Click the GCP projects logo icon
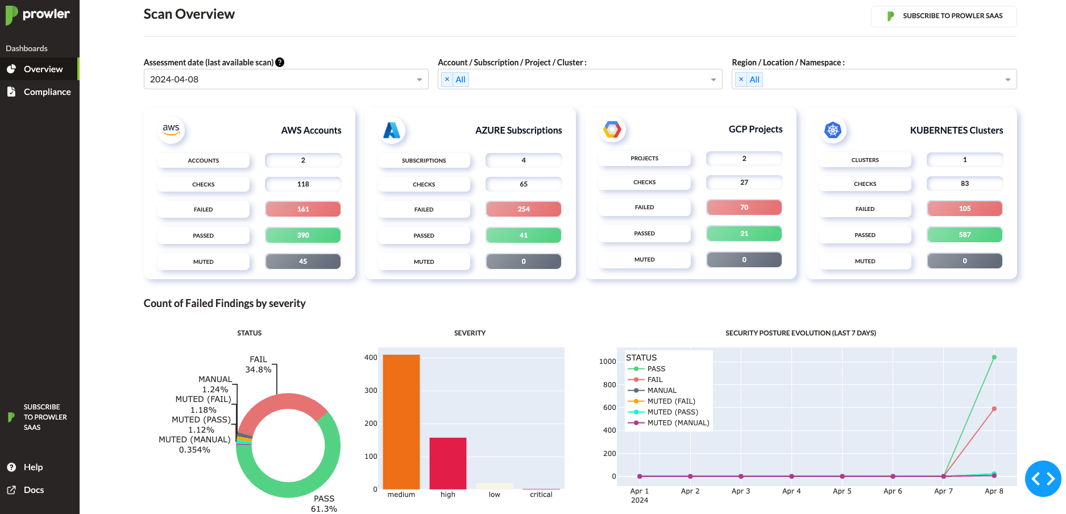This screenshot has width=1066, height=514. tap(612, 128)
